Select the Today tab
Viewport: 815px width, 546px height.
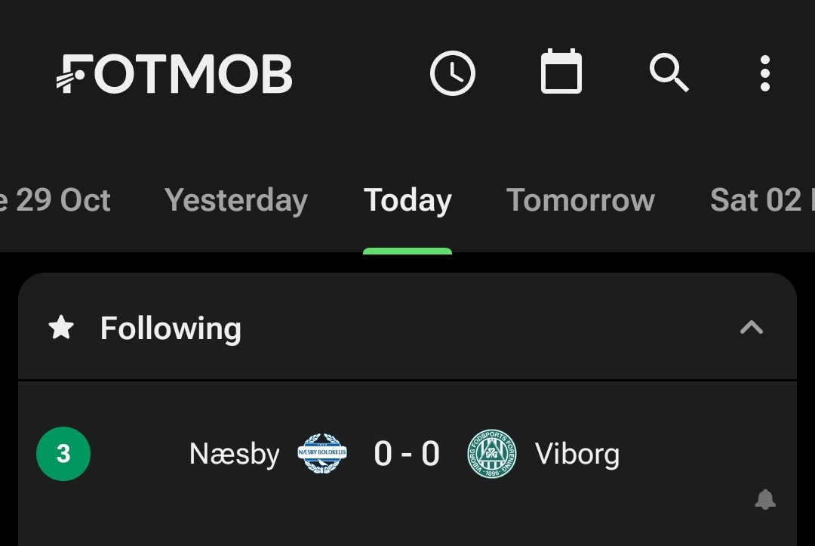[407, 201]
